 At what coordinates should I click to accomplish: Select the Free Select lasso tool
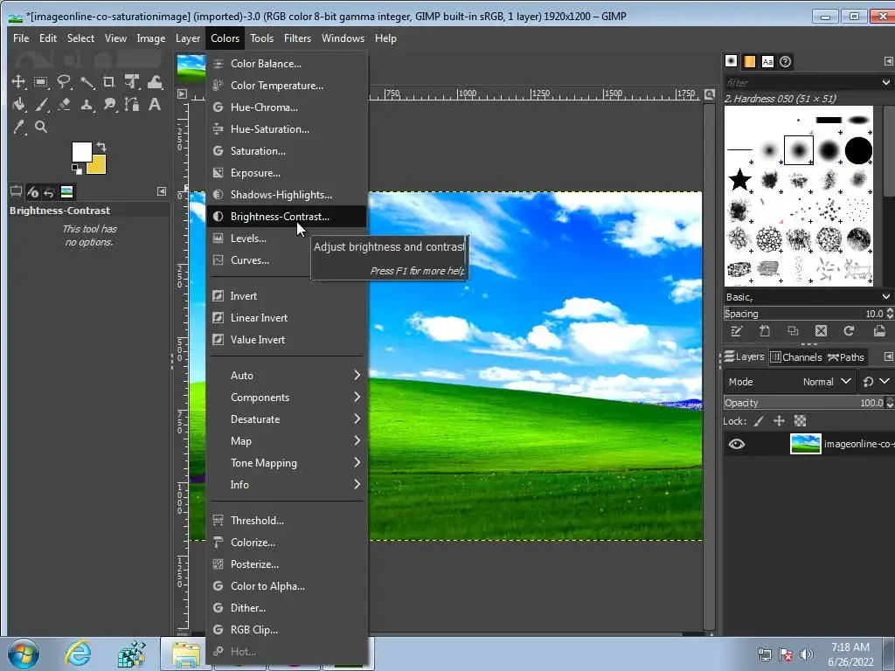63,82
